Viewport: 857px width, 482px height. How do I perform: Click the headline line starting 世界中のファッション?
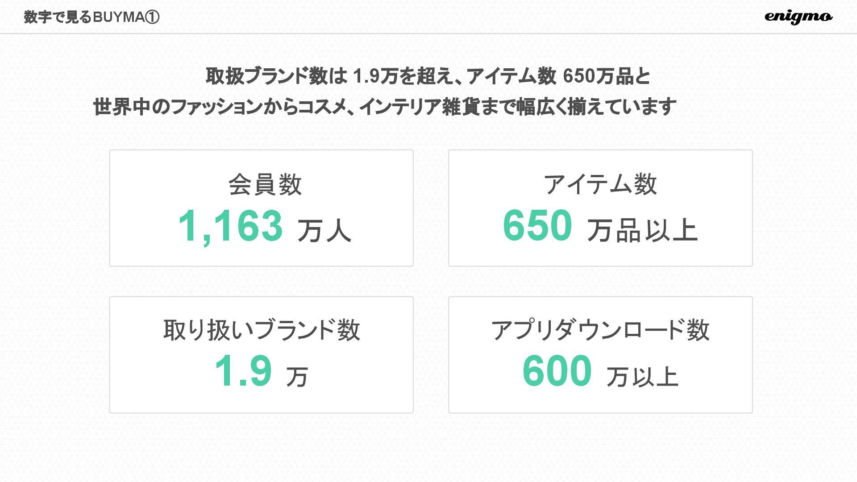(x=385, y=107)
